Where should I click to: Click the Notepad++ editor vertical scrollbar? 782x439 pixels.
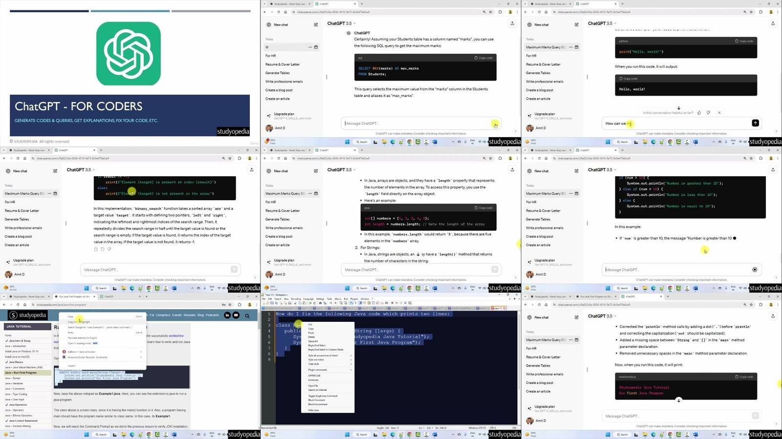[x=519, y=368]
